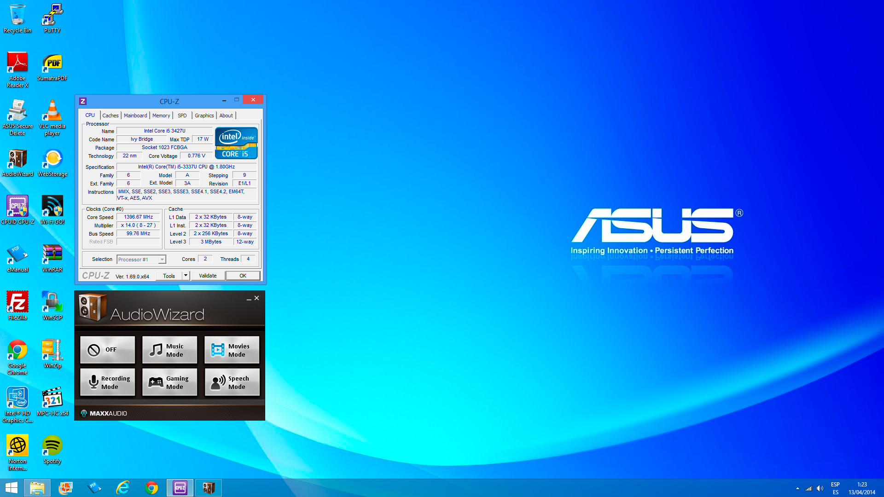This screenshot has width=884, height=497.
Task: Turn AudioWizard OFF
Action: pyautogui.click(x=107, y=350)
